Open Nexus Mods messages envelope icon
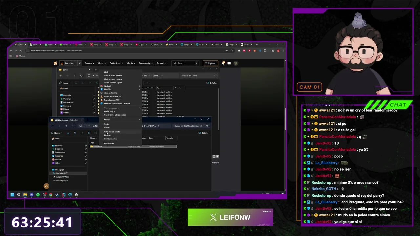 point(229,63)
